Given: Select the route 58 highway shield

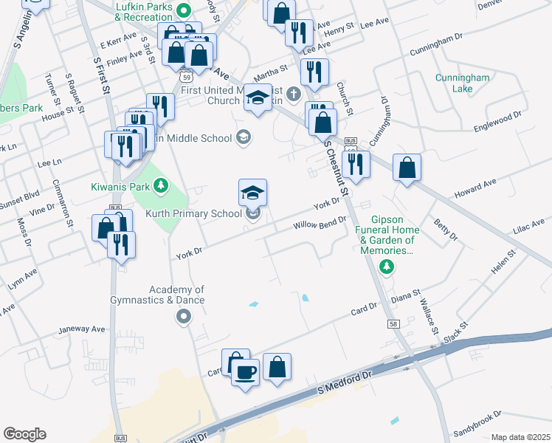Looking at the screenshot, I should (x=393, y=323).
